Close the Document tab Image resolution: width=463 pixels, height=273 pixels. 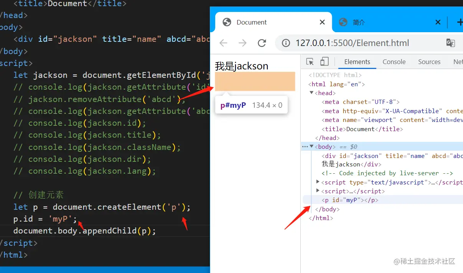tap(322, 22)
